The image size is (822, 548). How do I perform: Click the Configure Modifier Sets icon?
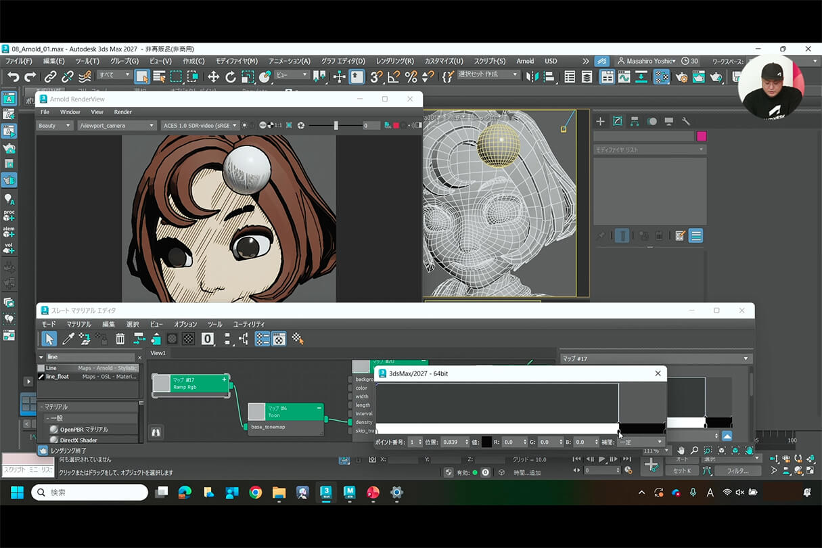click(680, 236)
